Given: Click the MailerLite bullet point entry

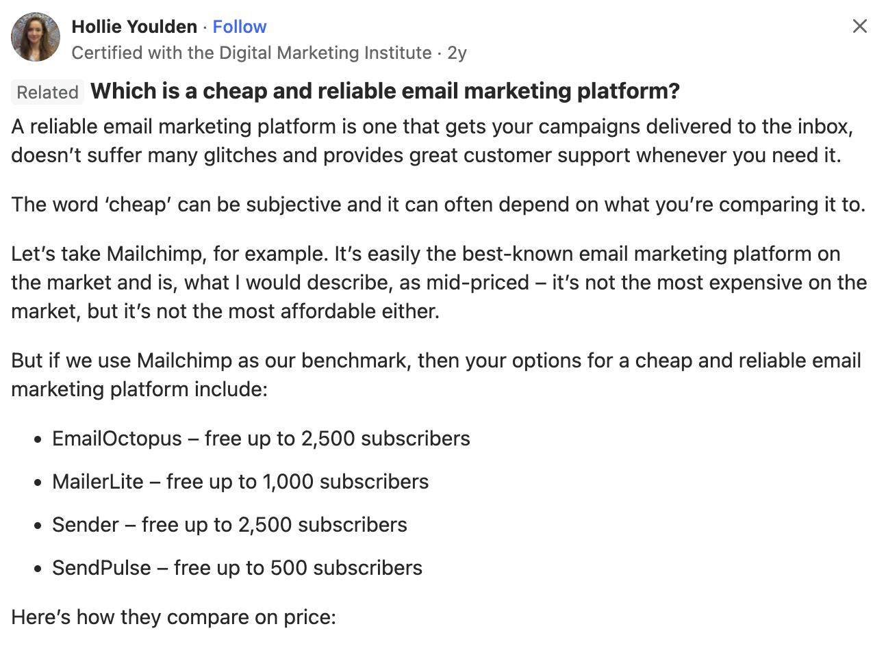Looking at the screenshot, I should point(240,481).
